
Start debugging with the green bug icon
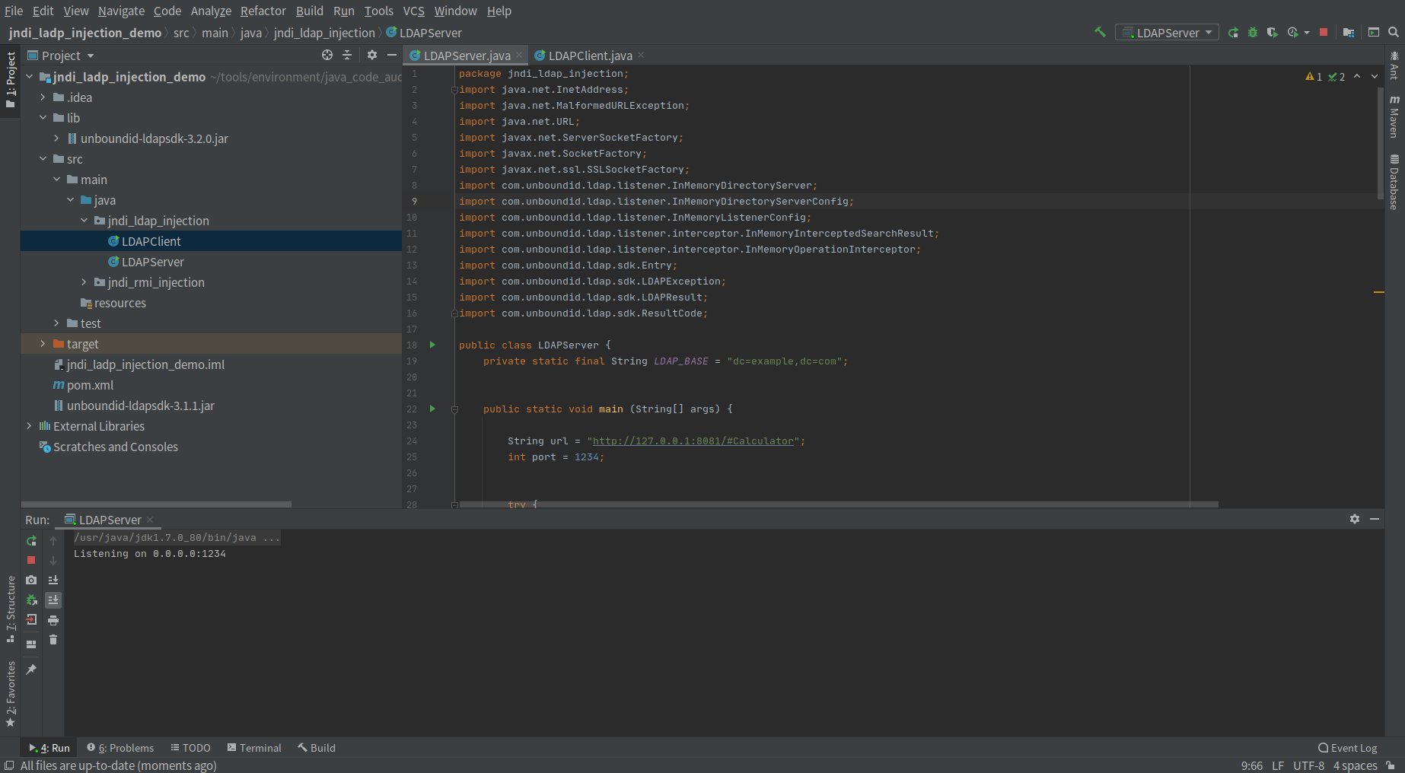pos(1253,33)
